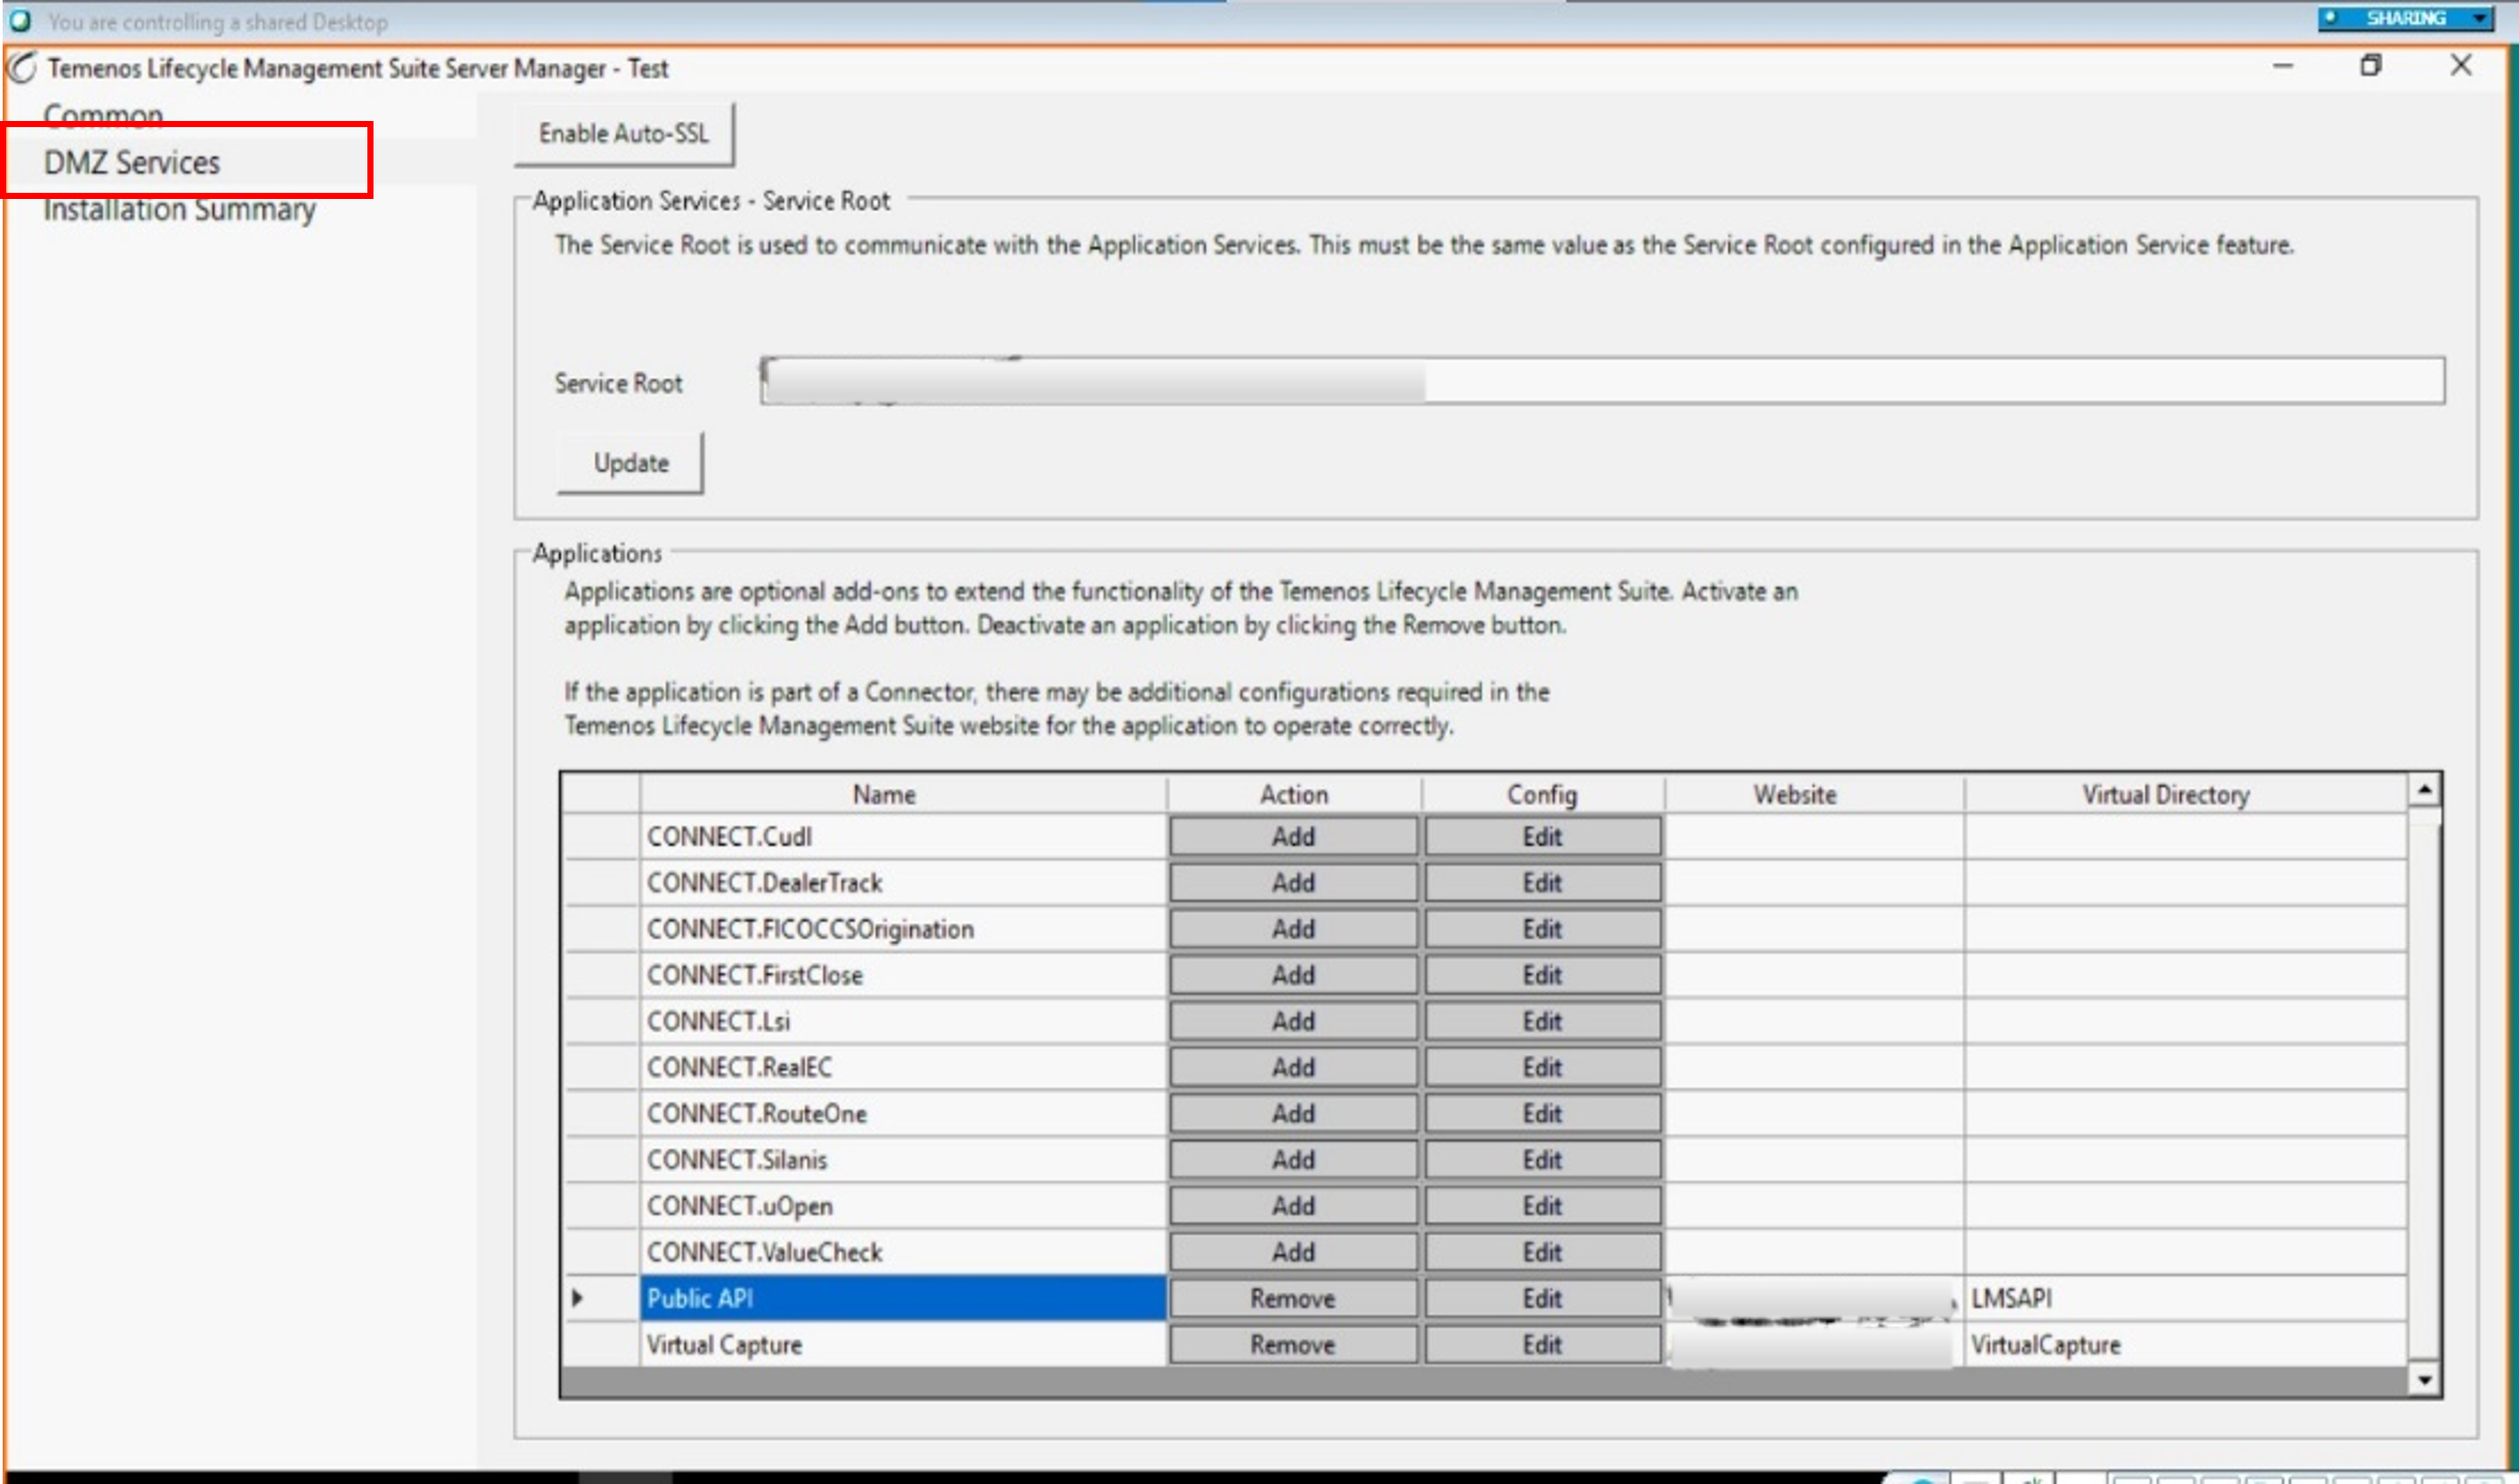The image size is (2519, 1484).
Task: Edit config for CONNECT.FICOCCSOrigination
Action: (1542, 928)
